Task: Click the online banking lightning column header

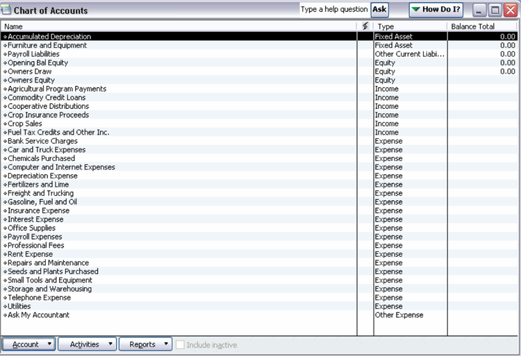Action: [x=365, y=26]
